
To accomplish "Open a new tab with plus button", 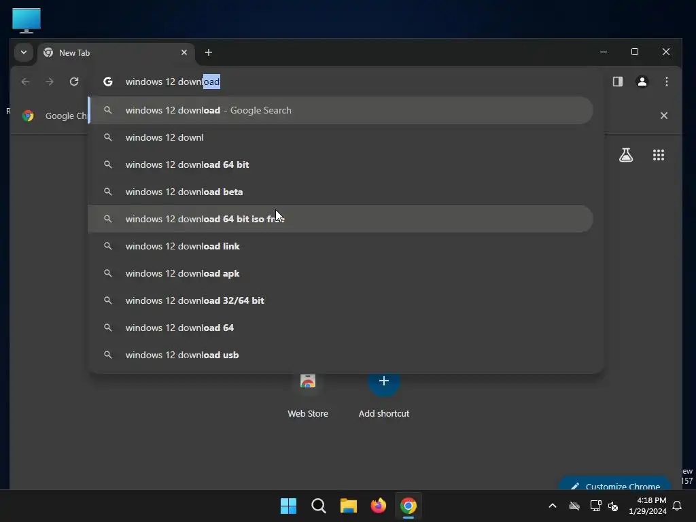I will [x=209, y=52].
